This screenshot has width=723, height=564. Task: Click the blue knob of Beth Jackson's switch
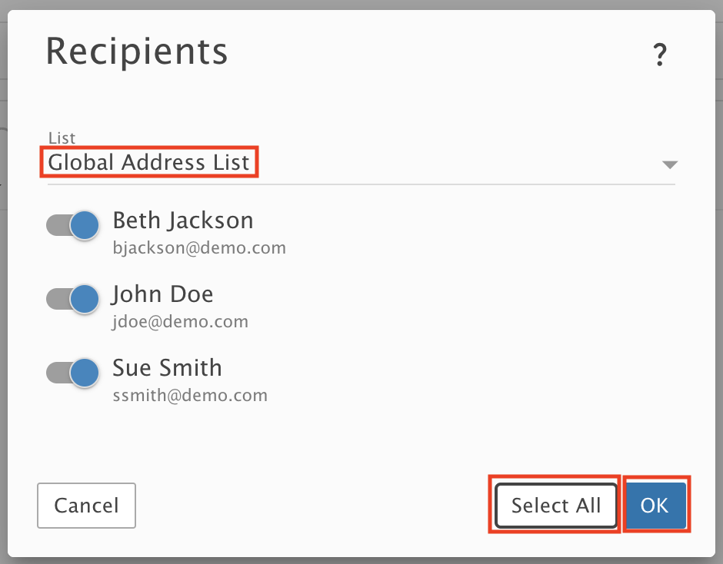pos(85,225)
